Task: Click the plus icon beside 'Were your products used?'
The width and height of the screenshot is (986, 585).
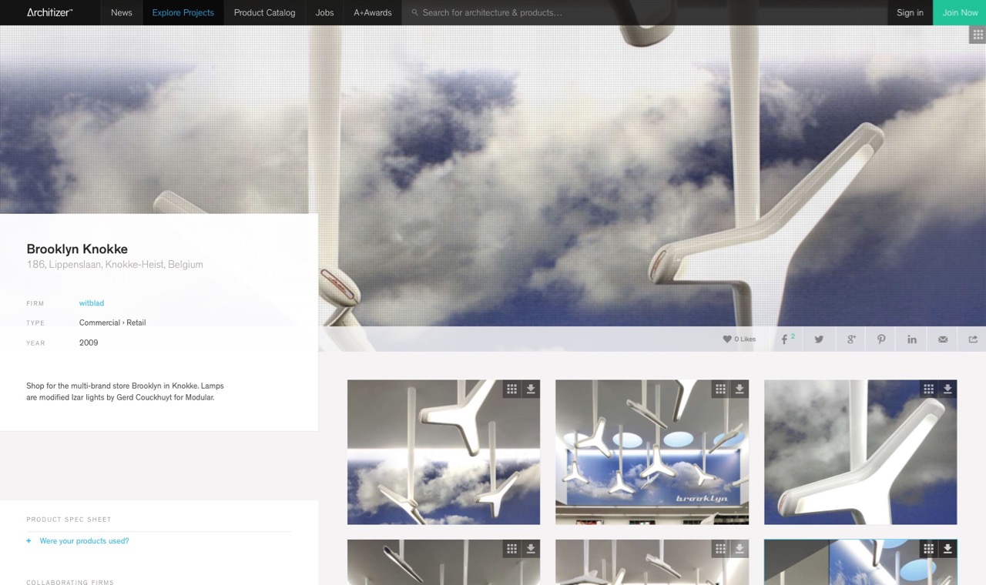Action: pos(29,541)
